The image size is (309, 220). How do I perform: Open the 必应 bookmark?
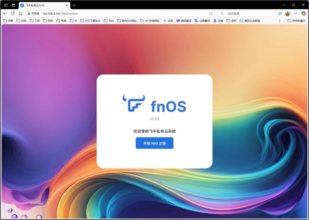168,21
